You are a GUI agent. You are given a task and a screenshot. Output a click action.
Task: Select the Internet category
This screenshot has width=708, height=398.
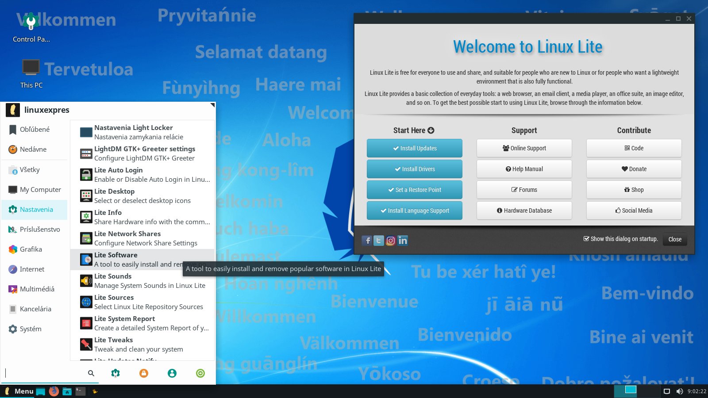point(35,269)
